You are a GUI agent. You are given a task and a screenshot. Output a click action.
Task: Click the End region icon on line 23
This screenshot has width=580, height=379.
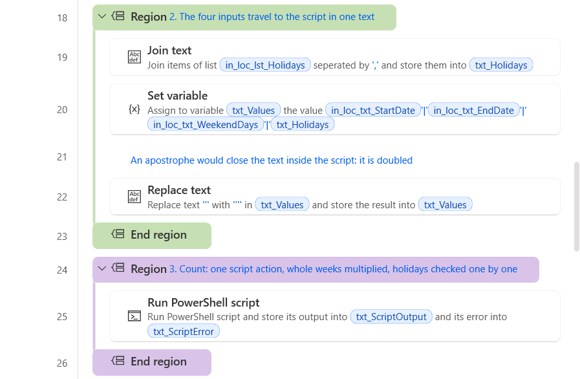tap(118, 234)
